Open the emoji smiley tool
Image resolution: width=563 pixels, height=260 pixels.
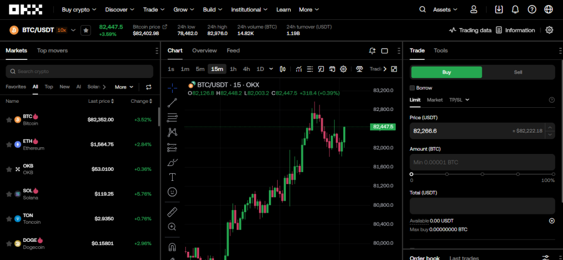pyautogui.click(x=172, y=192)
